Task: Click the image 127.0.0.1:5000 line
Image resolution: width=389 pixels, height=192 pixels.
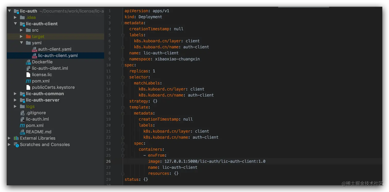Action: 207,161
